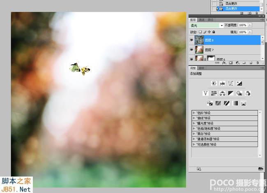Create new snapshot in History panel
The image size is (267, 193).
[x=249, y=13]
